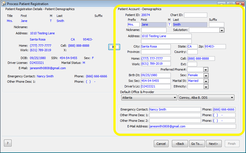246x153 pixels.
Task: Click the Last name field with Smith
Action: pyautogui.click(x=190, y=24)
